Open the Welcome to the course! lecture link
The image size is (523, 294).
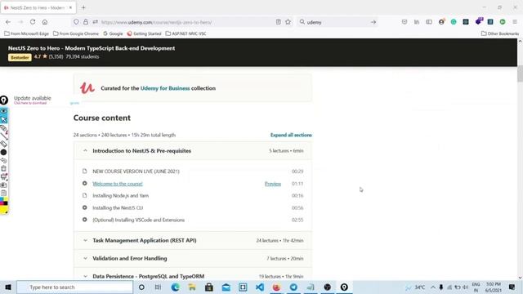[118, 184]
